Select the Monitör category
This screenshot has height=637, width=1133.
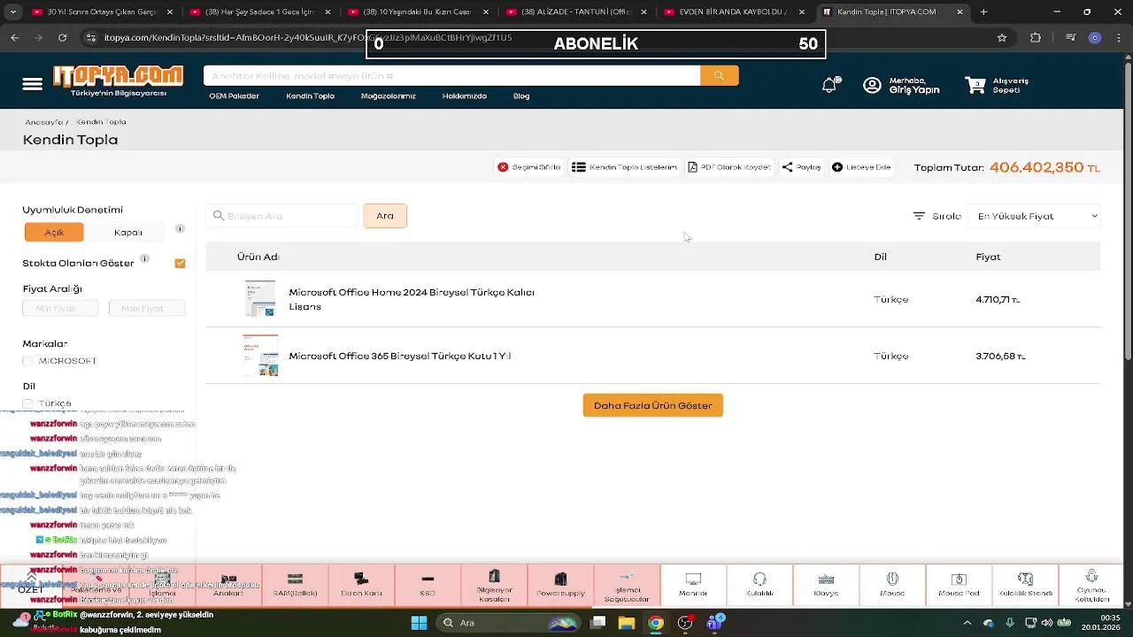pos(693,586)
